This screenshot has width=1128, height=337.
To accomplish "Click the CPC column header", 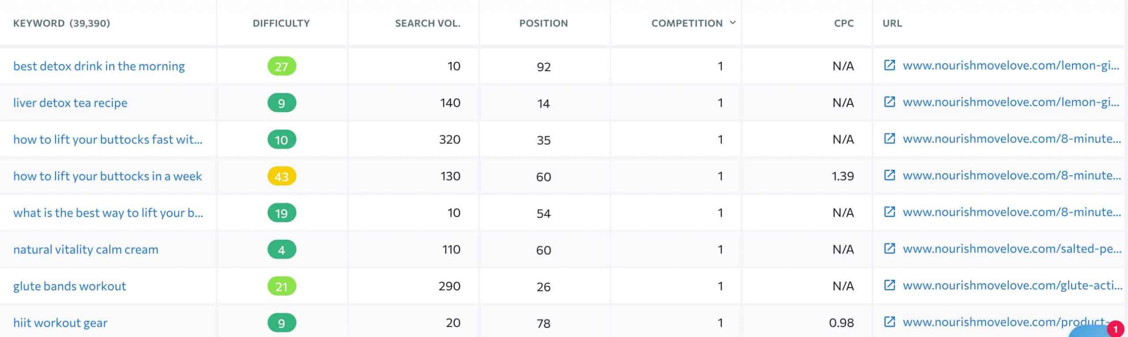I will [843, 23].
